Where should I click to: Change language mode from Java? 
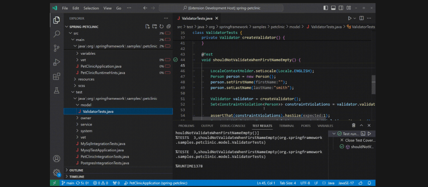(x=331, y=183)
